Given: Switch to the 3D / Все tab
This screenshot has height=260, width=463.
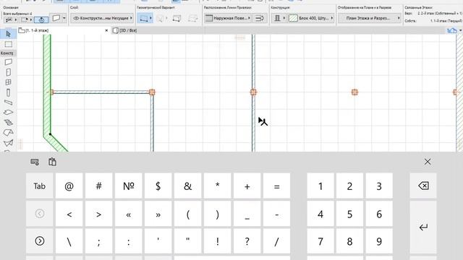Looking at the screenshot, I should pyautogui.click(x=125, y=30).
